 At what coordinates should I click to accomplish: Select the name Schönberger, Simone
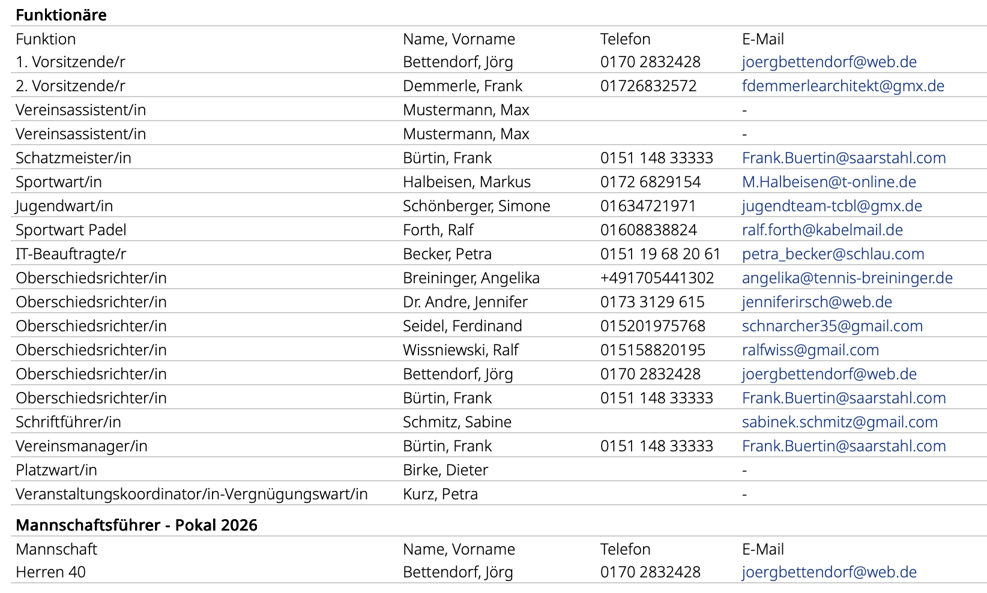pos(476,206)
